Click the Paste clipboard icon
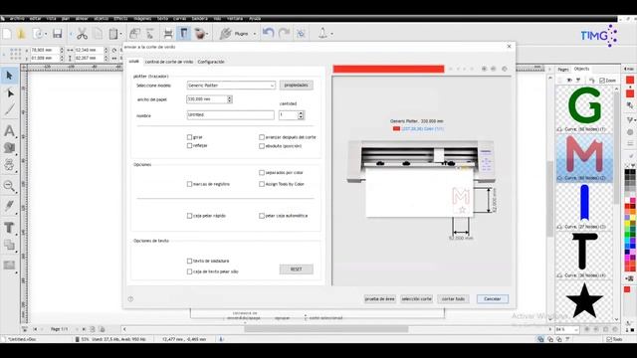The image size is (637, 358). 113,34
